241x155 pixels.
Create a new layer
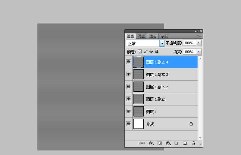[x=185, y=143]
